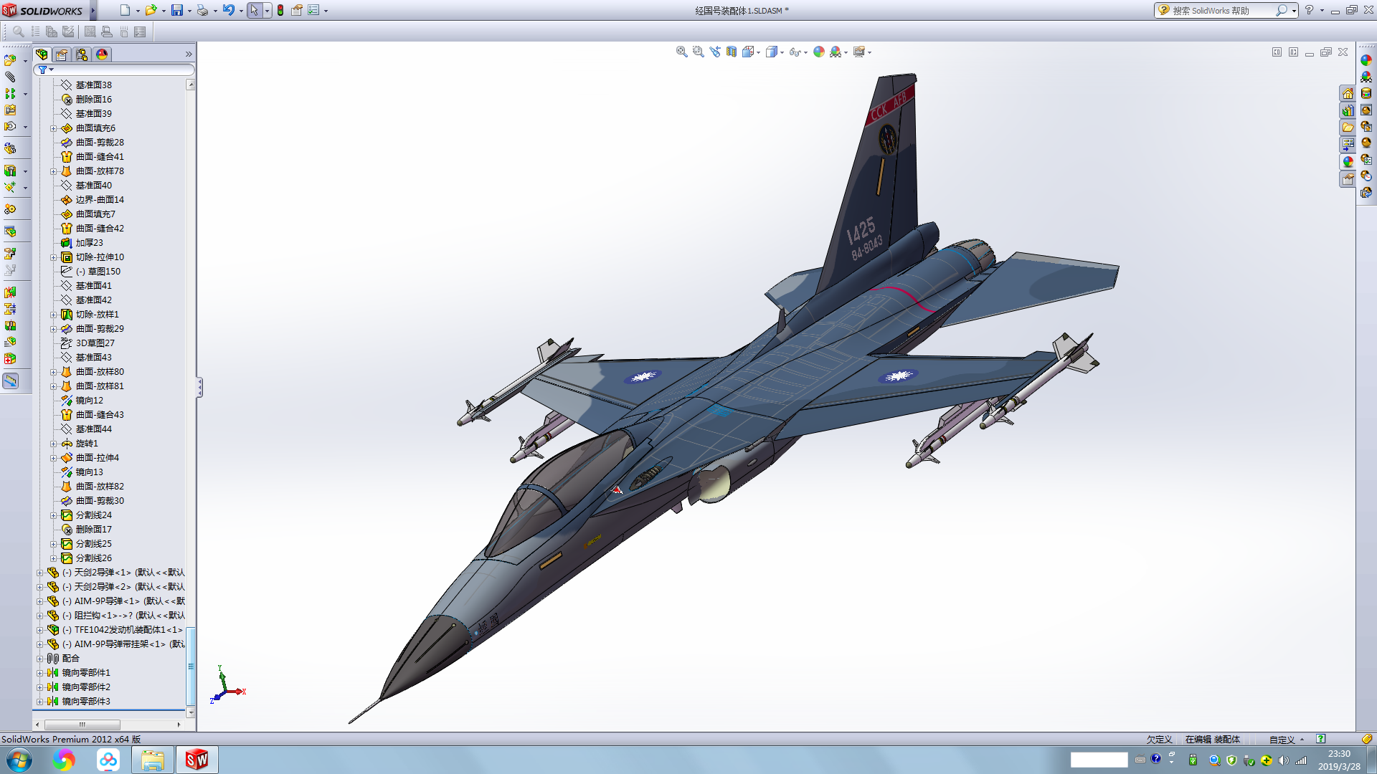Screen dimensions: 1377x774
Task: Switch to the PropertyManager tab
Action: point(62,54)
